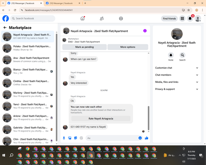Click the back arrow next to Marketplace
The height and width of the screenshot is (165, 206).
point(5,28)
